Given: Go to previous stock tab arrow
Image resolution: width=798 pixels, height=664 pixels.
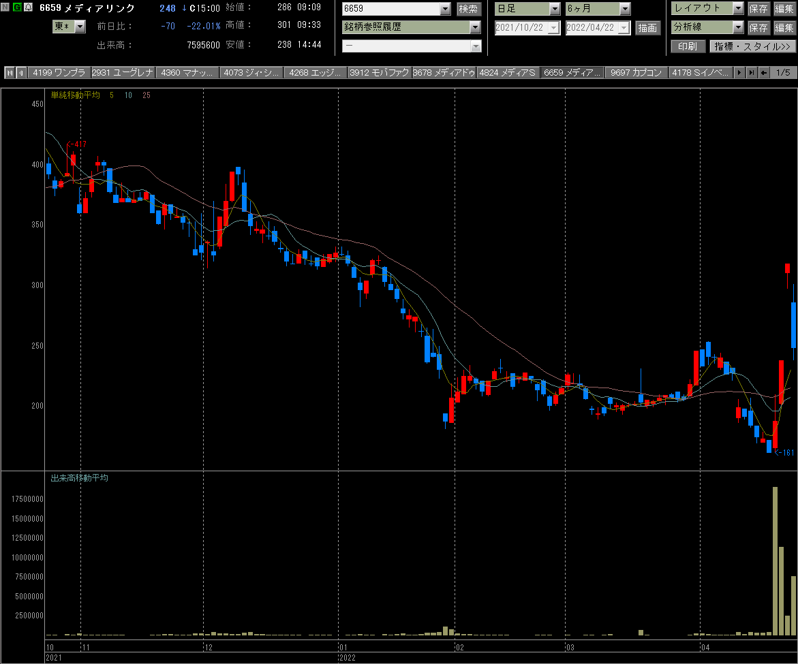Looking at the screenshot, I should click(21, 73).
